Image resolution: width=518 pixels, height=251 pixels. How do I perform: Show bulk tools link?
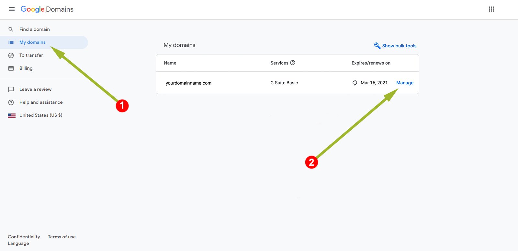coord(399,46)
